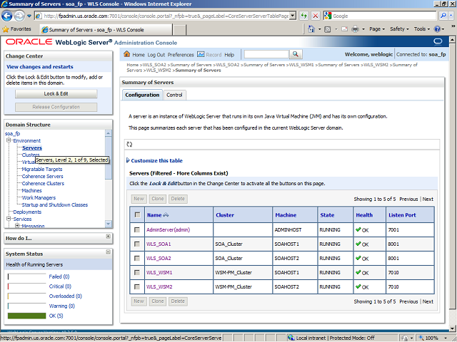Click the Favorites star icon
Viewport: 457px width, 342px height.
pyautogui.click(x=6, y=29)
